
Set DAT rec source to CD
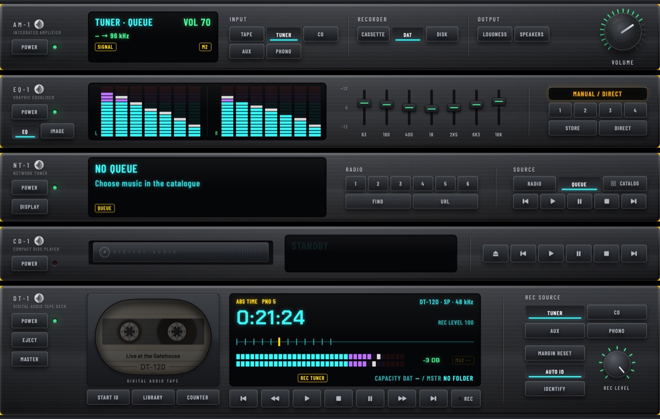click(x=617, y=312)
